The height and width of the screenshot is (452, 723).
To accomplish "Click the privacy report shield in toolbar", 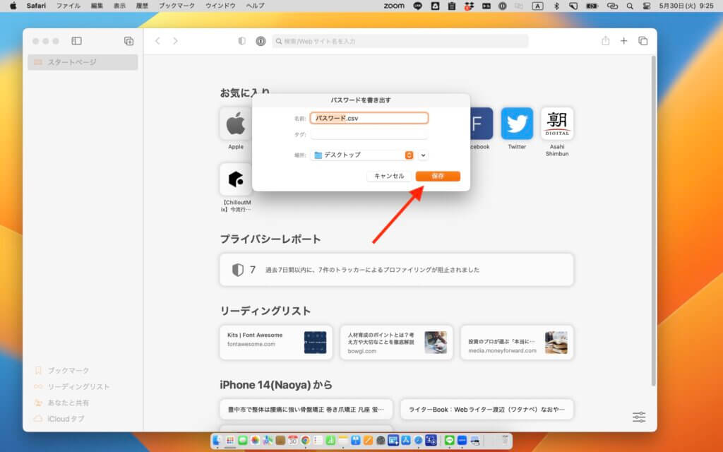I will [241, 41].
